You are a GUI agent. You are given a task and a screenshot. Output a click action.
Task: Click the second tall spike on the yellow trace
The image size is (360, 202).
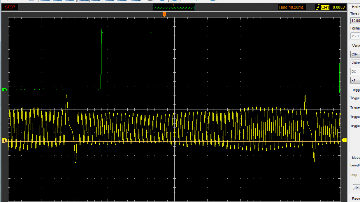(x=305, y=97)
